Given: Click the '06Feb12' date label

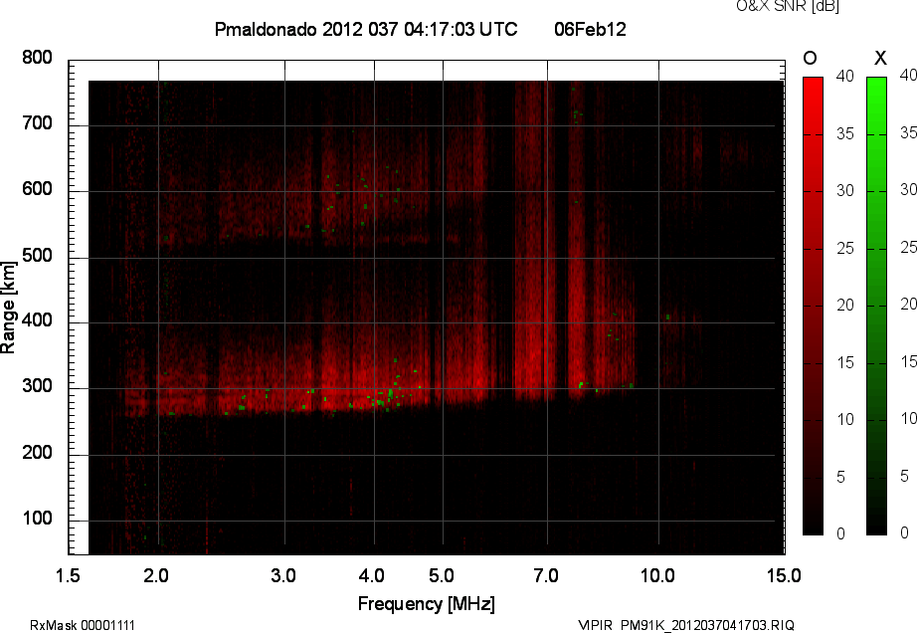Looking at the screenshot, I should (590, 30).
